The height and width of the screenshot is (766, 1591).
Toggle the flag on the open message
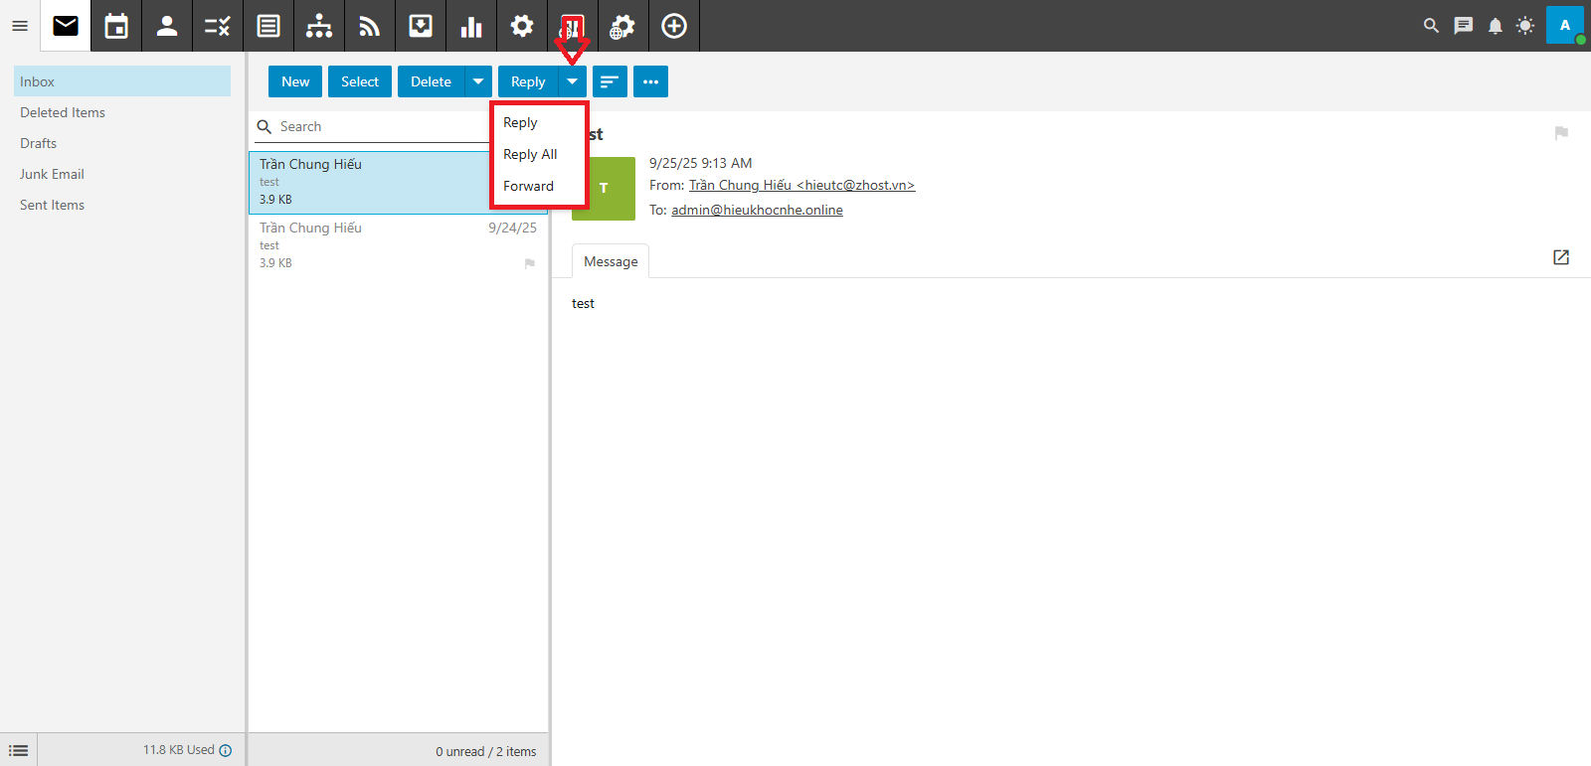tap(1561, 133)
